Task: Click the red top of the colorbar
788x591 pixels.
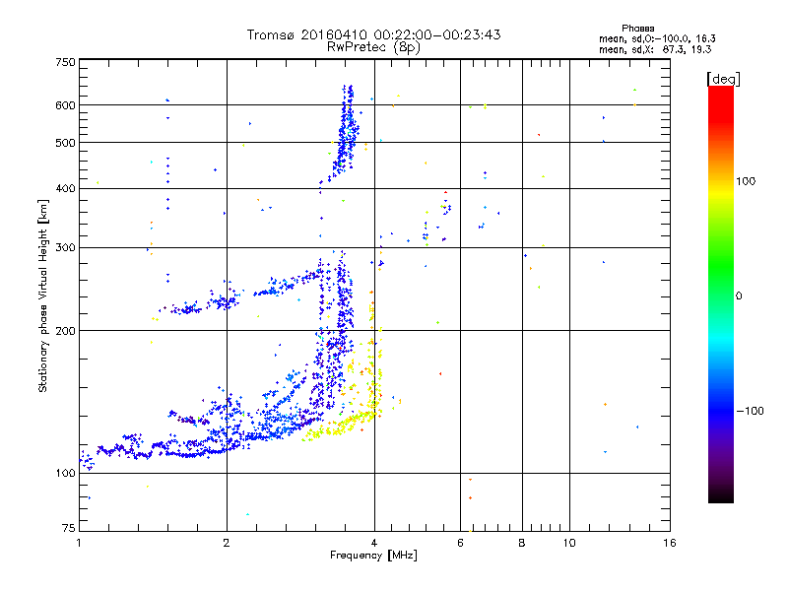Action: tap(720, 93)
